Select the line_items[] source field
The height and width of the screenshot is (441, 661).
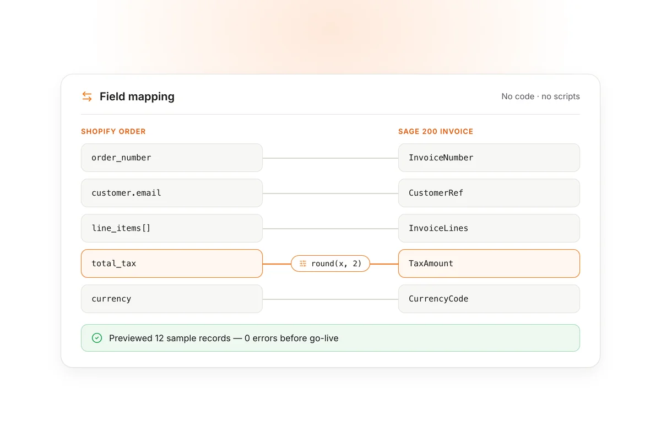(172, 228)
